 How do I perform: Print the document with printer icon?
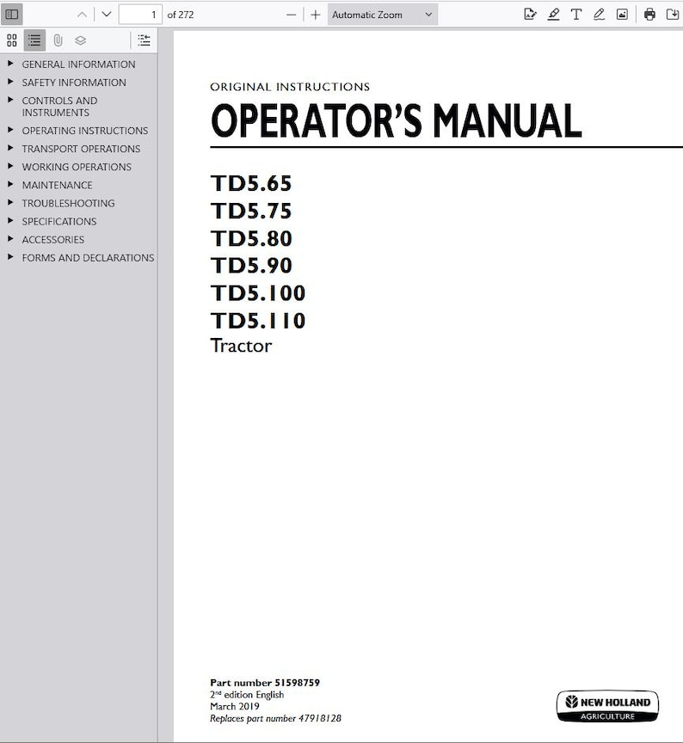tap(649, 15)
